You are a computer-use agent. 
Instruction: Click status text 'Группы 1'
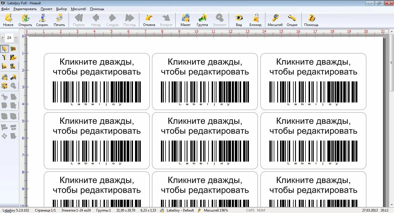coord(104,210)
